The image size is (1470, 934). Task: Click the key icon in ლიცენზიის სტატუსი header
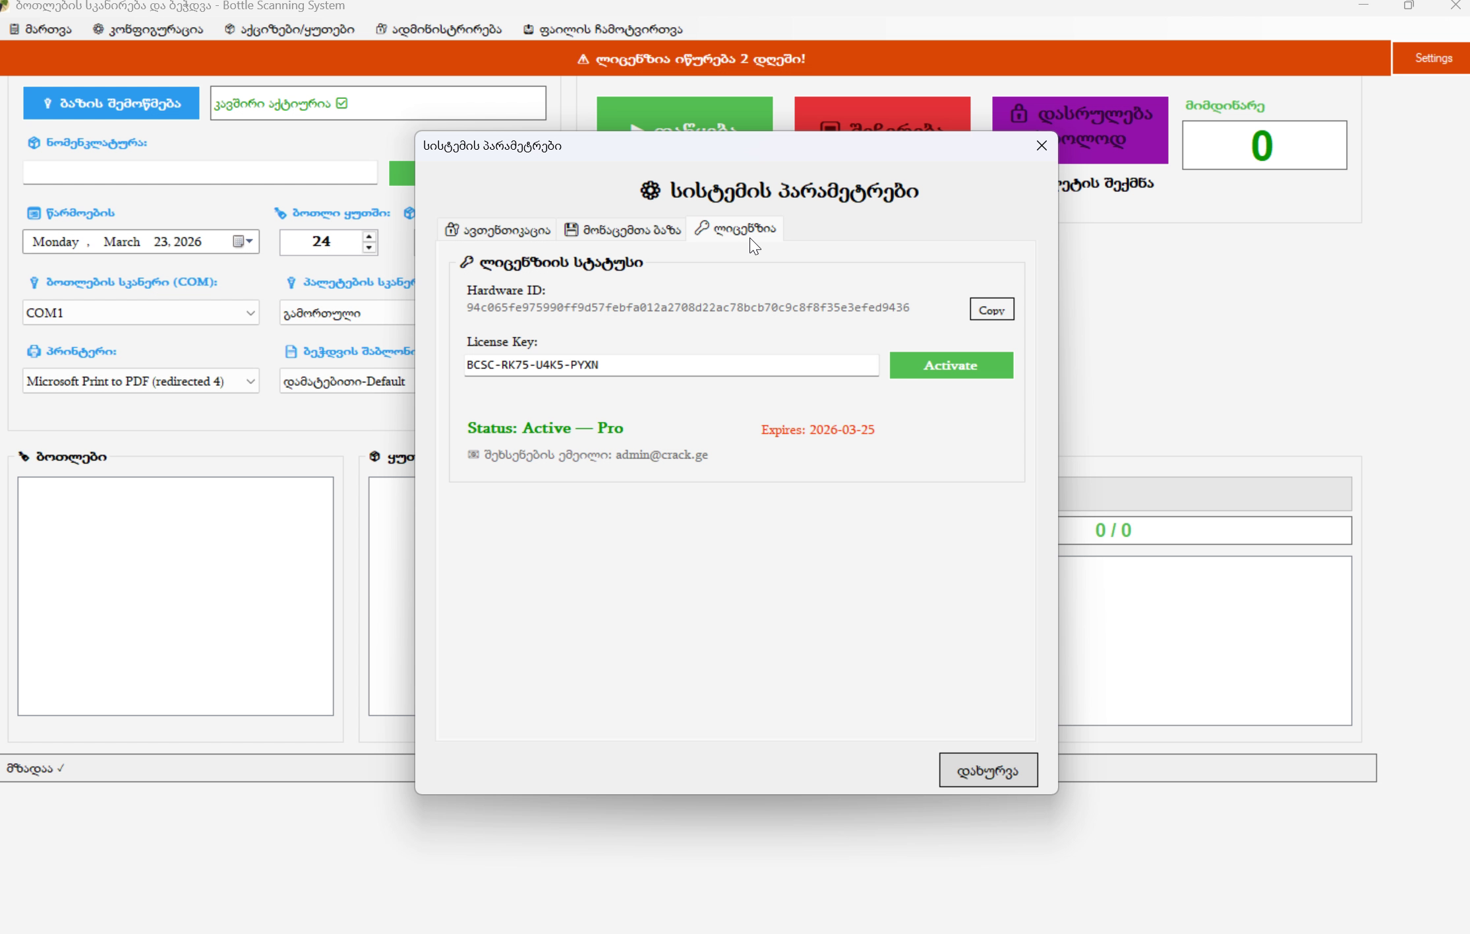(468, 261)
